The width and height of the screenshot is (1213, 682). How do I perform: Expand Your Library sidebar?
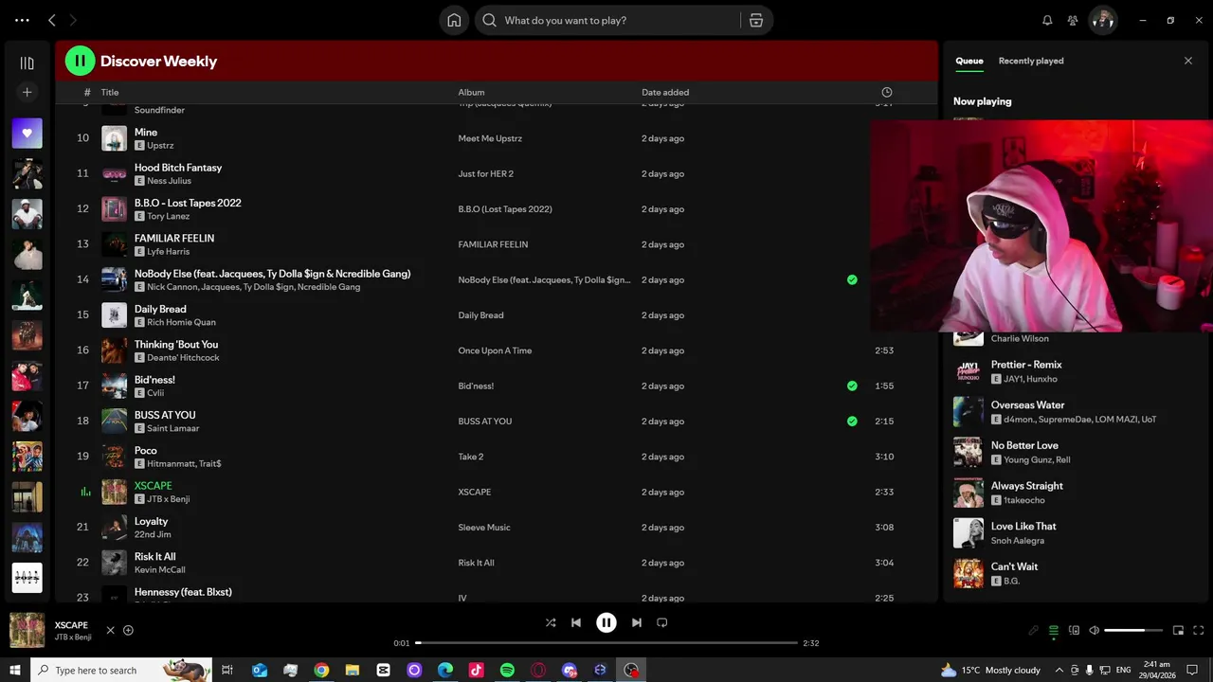27,63
